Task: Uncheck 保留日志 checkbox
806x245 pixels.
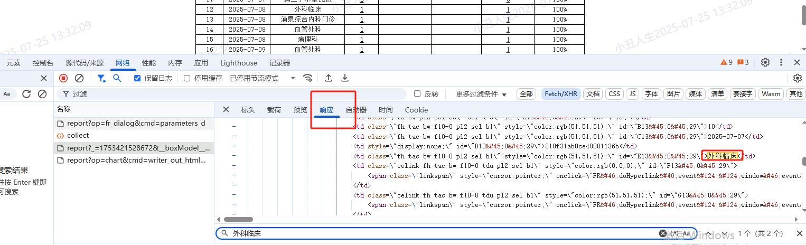Action: (x=137, y=78)
